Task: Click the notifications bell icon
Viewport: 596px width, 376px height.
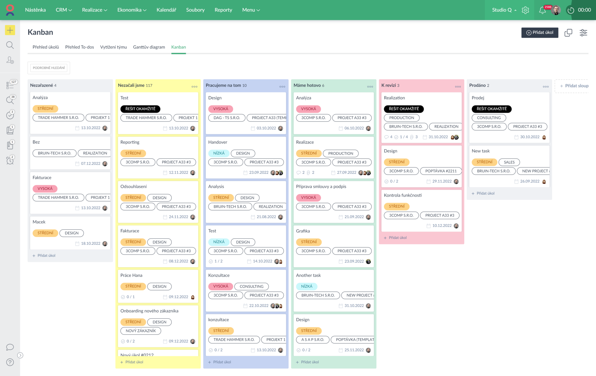Action: click(542, 10)
